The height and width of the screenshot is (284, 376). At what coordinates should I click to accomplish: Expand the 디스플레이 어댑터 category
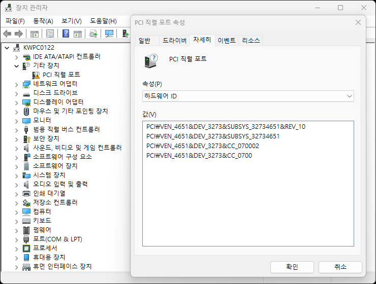[x=17, y=103]
